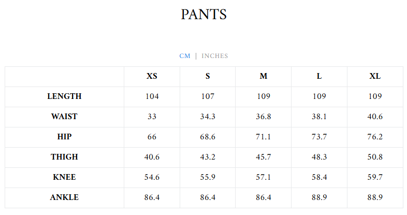Click the L knee value 58.4
Viewport: 407px width, 215px height.
319,177
